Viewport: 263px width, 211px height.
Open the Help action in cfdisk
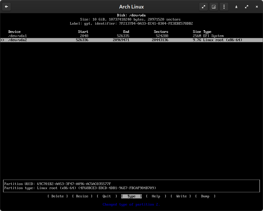tap(156, 196)
